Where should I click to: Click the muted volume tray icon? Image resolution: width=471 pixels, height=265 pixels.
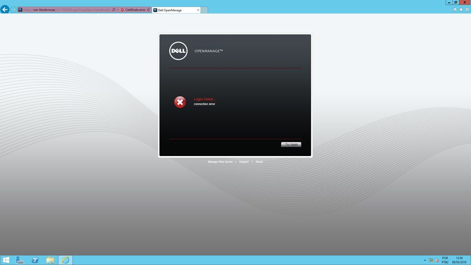437,260
